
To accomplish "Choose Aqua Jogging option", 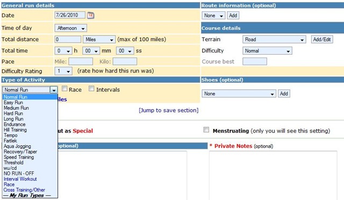I will [x=30, y=146].
